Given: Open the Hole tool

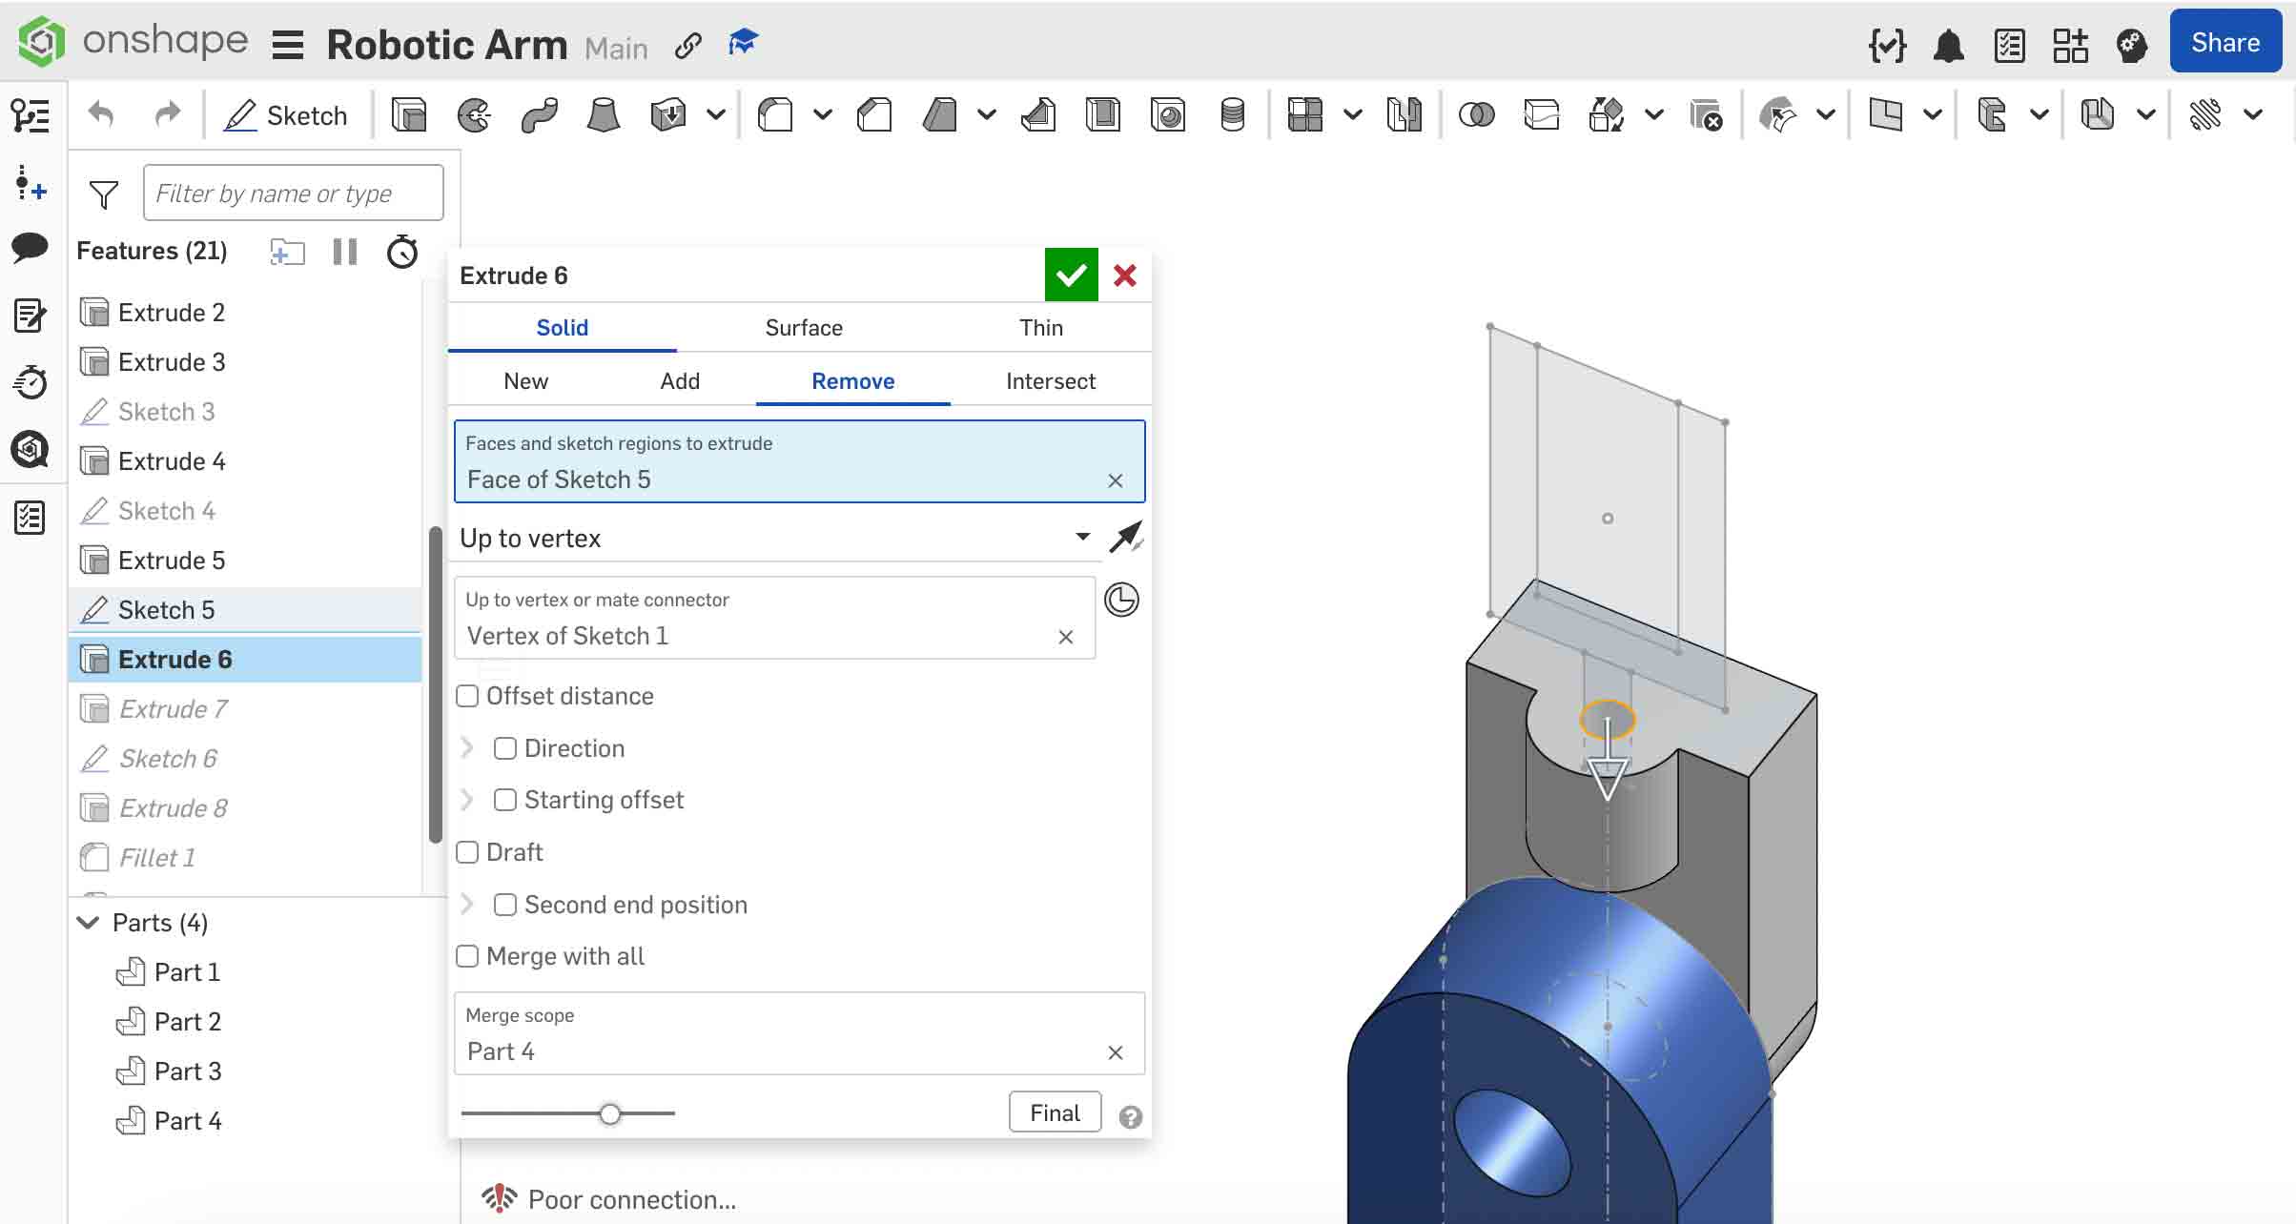Looking at the screenshot, I should click(1168, 114).
